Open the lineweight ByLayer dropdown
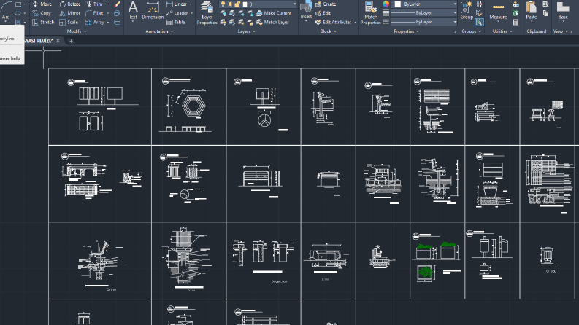The image size is (579, 325). pos(455,13)
